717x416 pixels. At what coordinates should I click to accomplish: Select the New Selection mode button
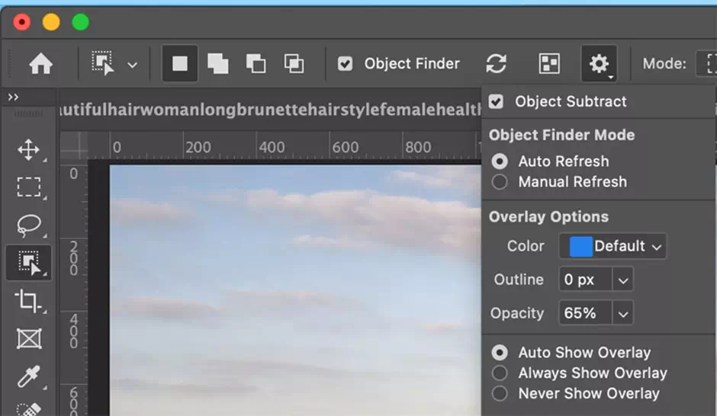pyautogui.click(x=180, y=63)
